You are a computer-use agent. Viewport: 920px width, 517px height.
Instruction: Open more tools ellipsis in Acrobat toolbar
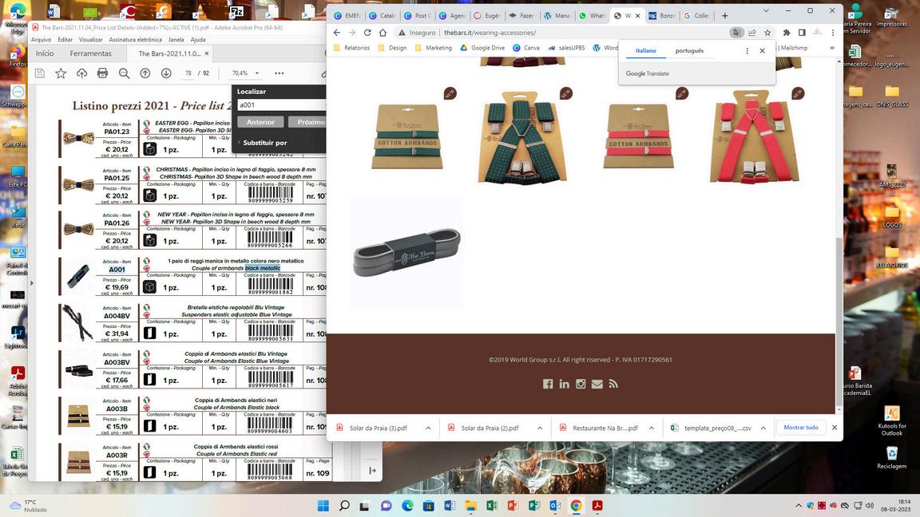280,73
